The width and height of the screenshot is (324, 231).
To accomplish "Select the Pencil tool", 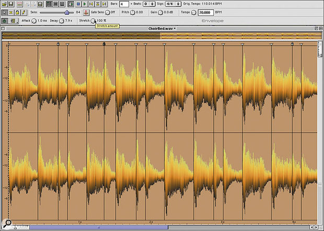I will [24, 13].
